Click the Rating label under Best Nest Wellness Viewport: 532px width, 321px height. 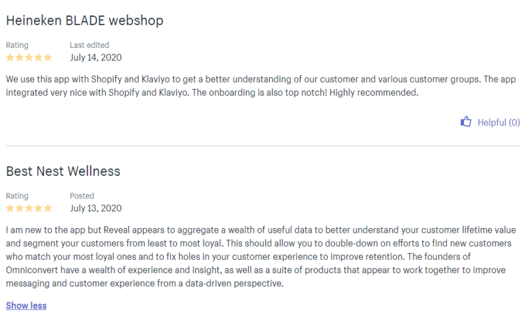17,196
